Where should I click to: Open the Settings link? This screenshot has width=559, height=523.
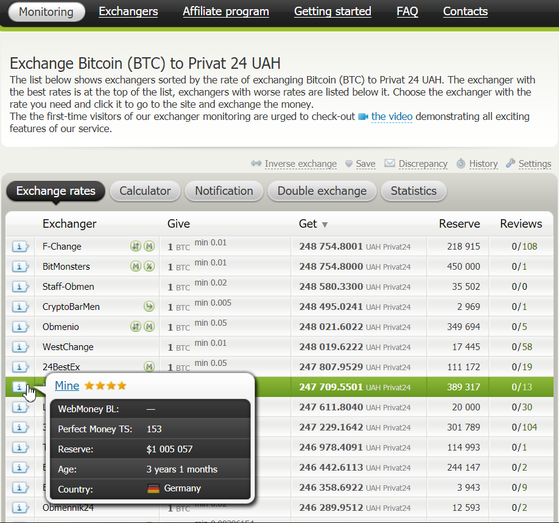coord(535,164)
